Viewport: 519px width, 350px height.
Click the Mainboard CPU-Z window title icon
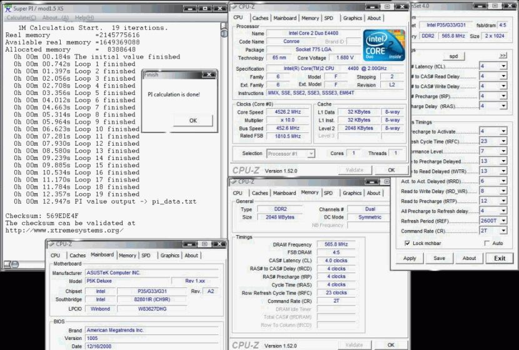click(x=51, y=244)
